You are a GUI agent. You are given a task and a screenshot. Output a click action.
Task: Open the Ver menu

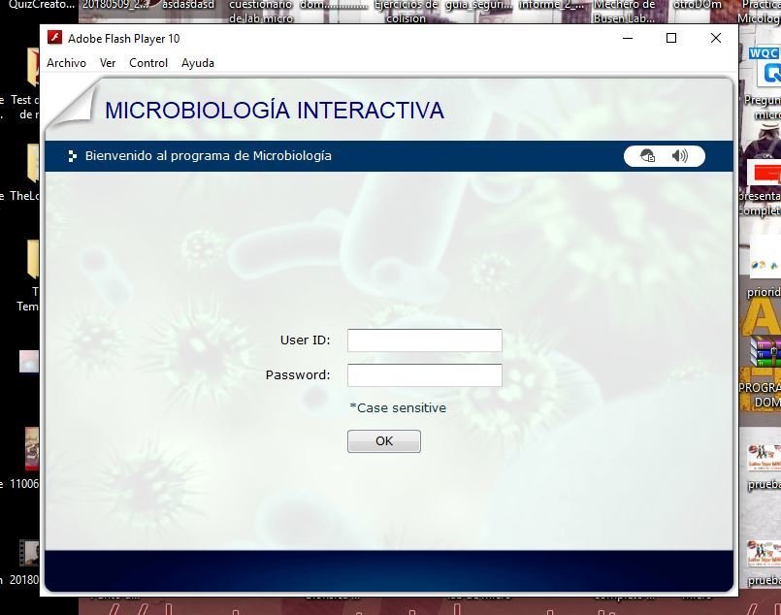[108, 63]
